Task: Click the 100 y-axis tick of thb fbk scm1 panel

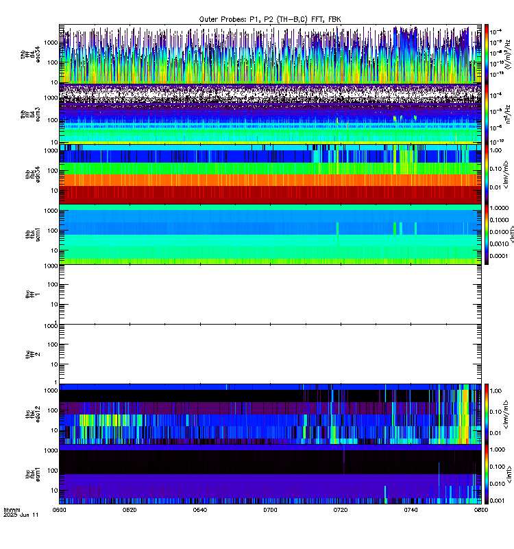Action: (53, 231)
